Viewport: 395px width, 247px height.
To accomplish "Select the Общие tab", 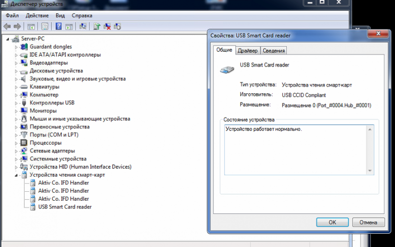I will click(224, 50).
